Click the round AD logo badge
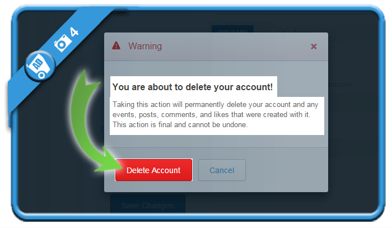The width and height of the screenshot is (392, 228). click(40, 66)
